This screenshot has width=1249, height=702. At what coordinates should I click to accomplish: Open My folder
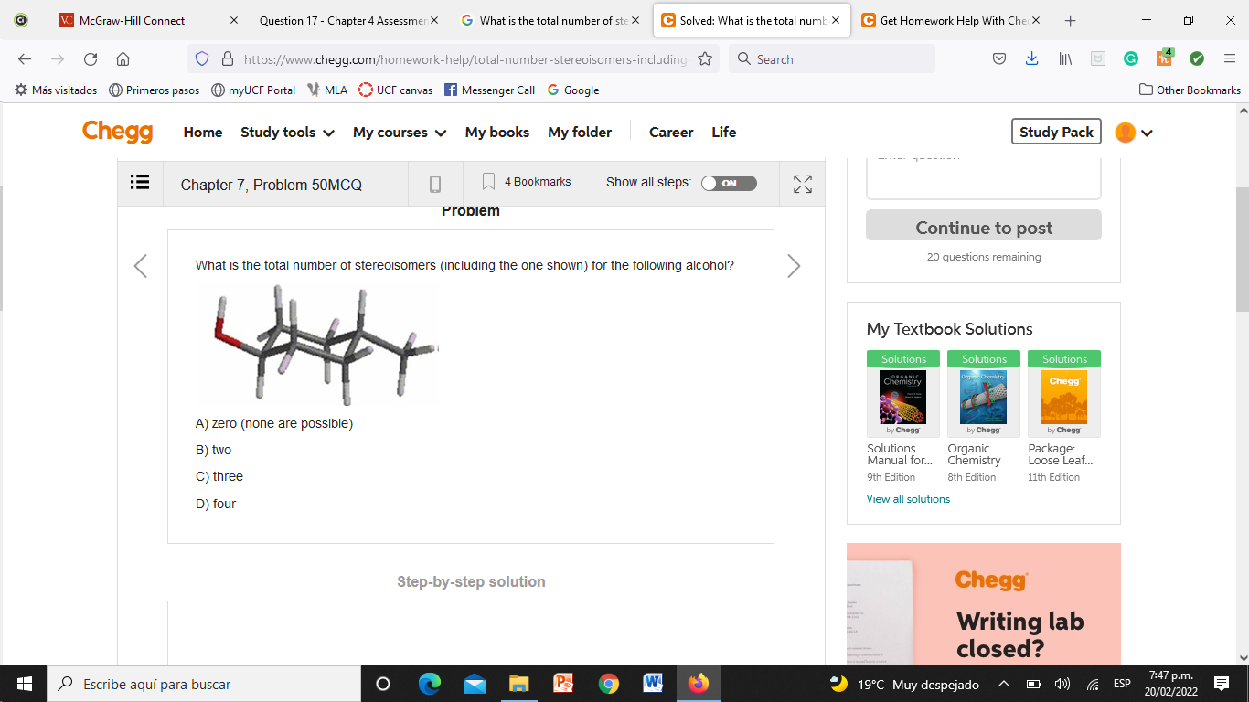tap(580, 133)
